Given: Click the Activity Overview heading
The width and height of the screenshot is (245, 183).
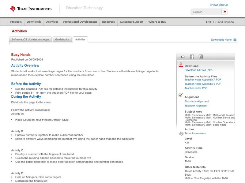Looking at the screenshot, I should (x=25, y=65).
